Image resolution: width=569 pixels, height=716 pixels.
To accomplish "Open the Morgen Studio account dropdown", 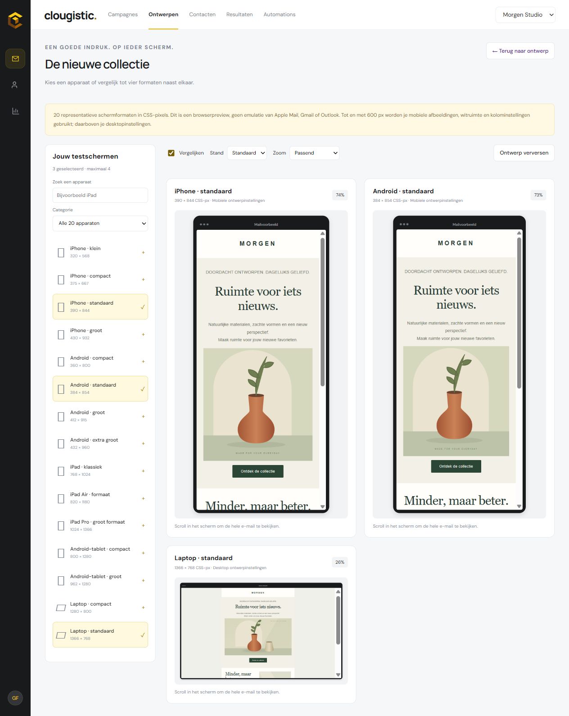I will 525,15.
